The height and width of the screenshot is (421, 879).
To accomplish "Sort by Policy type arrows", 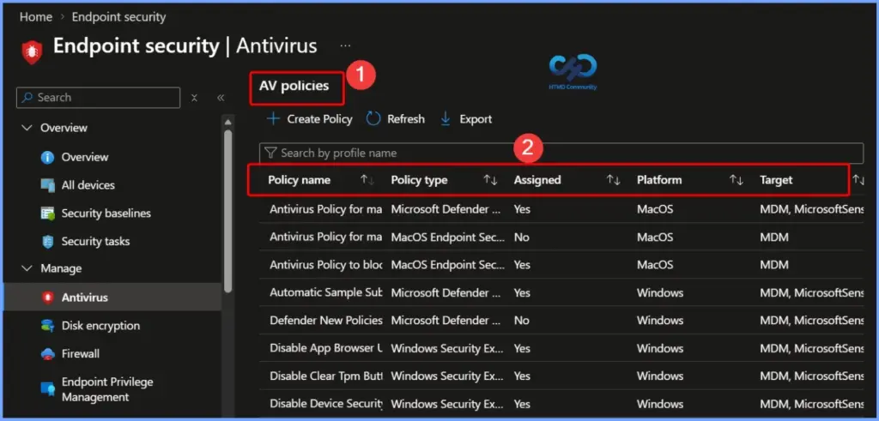I will click(x=490, y=180).
